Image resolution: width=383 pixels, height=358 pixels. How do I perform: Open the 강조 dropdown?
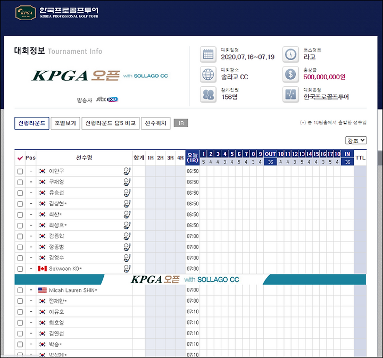356,140
